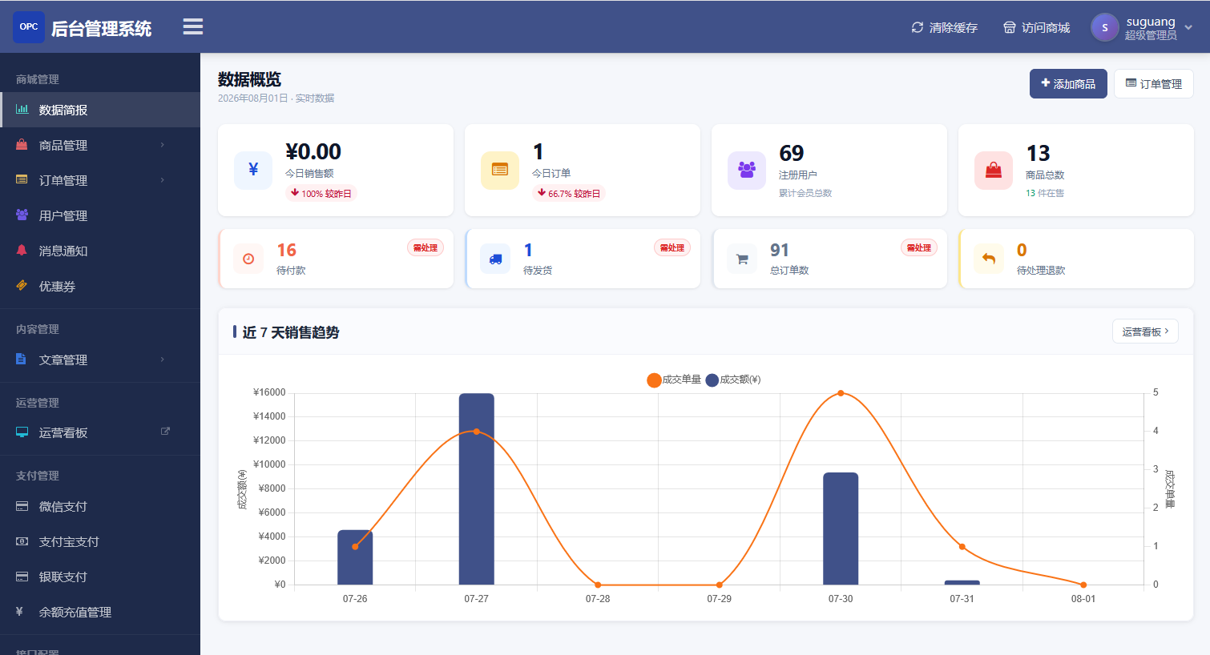Toggle the 成交单量 legend series
The width and height of the screenshot is (1210, 655).
coord(674,380)
